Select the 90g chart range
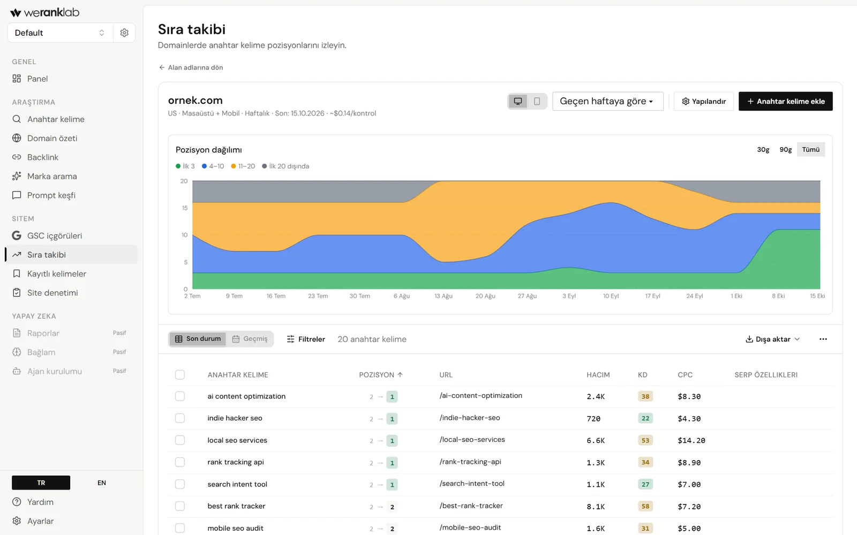Screen dimensions: 857x535 (x=786, y=150)
